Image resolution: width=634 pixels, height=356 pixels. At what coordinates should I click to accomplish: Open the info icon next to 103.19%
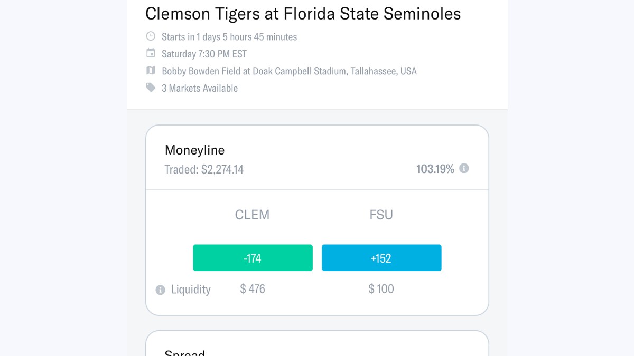[464, 168]
